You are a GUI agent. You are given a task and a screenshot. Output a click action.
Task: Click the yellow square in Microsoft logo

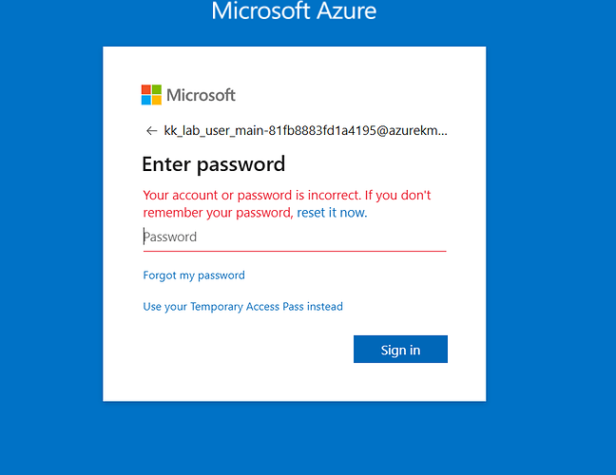[x=157, y=100]
